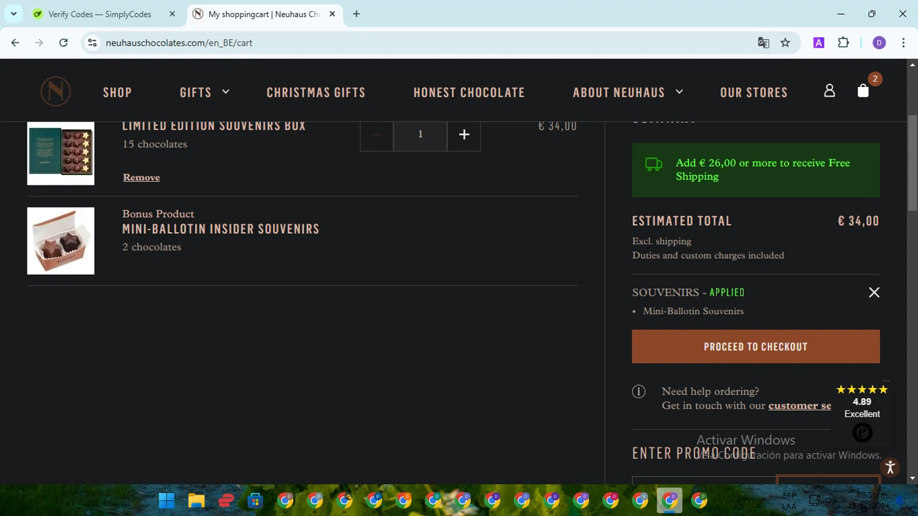Open the red app icon in taskbar
Viewport: 918px width, 516px height.
click(x=226, y=501)
